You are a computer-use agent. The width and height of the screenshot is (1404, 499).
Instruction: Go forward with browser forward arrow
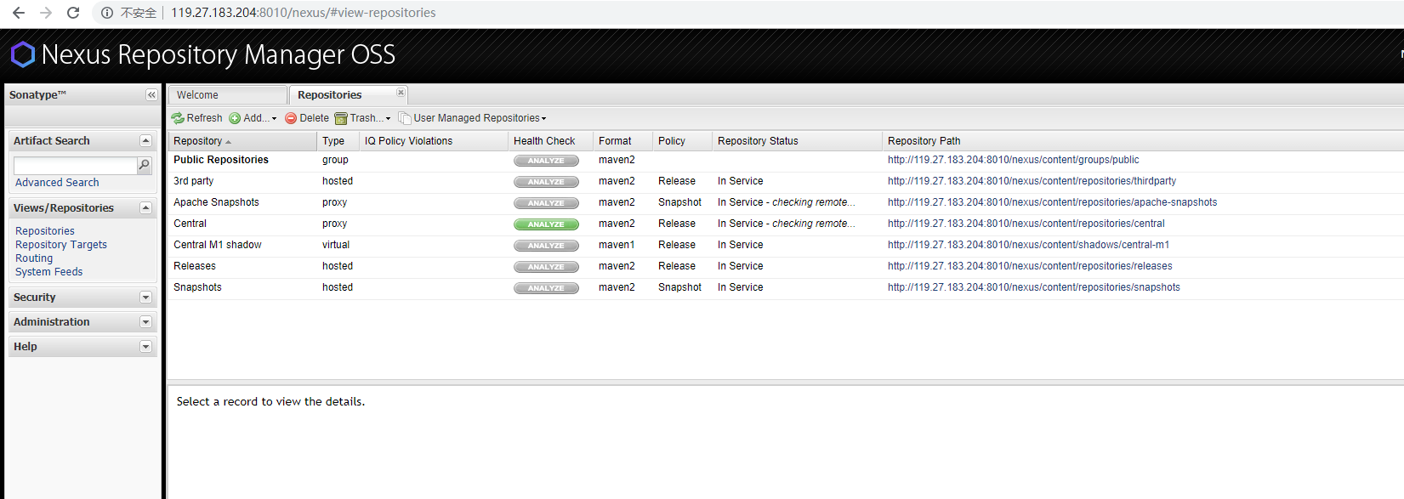[46, 13]
